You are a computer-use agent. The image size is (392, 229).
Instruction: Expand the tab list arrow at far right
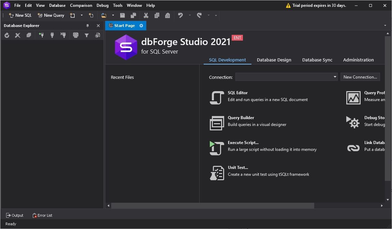pos(385,26)
